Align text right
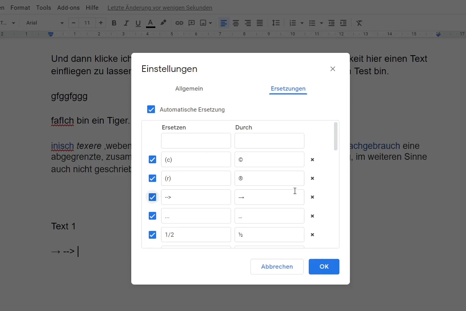466x311 pixels. coord(248,23)
